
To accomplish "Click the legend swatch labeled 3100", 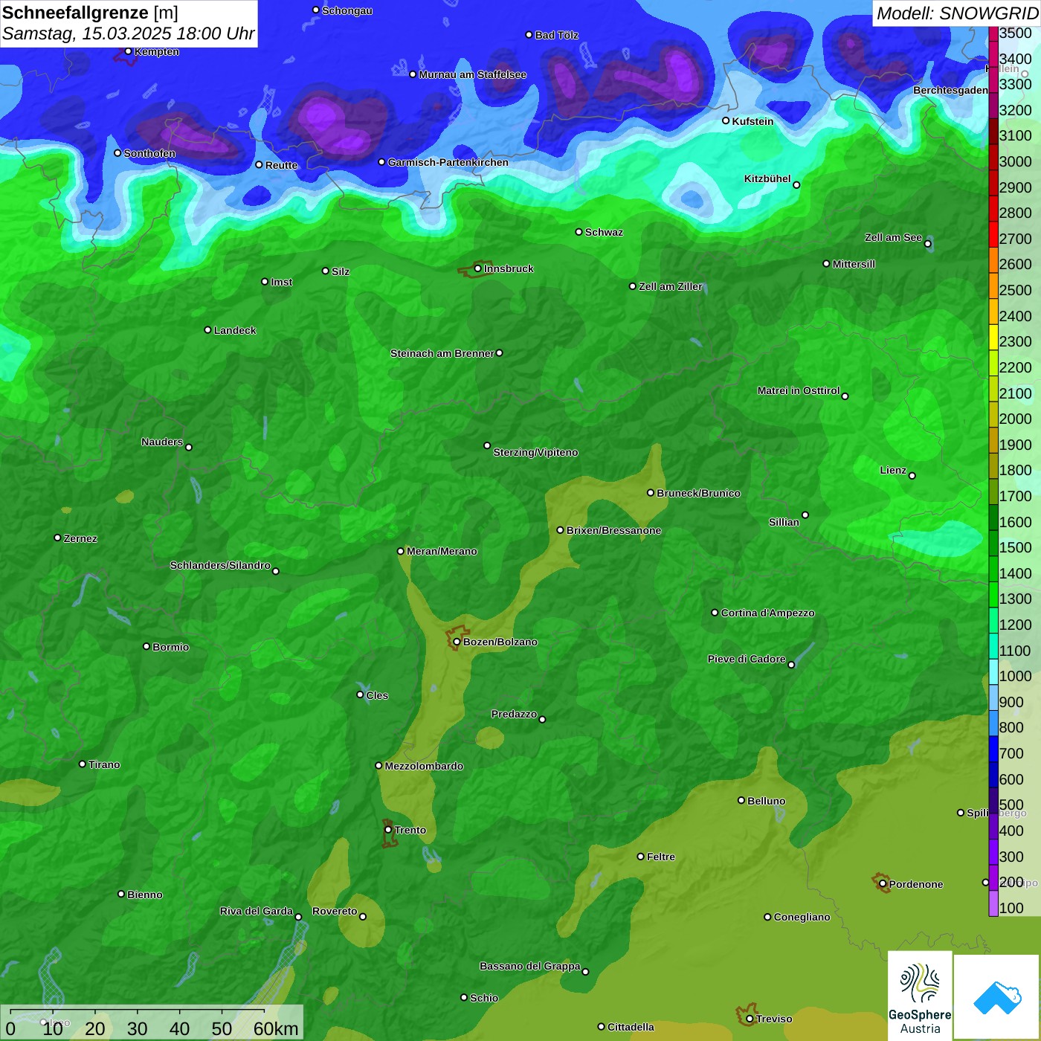I will click(x=993, y=131).
